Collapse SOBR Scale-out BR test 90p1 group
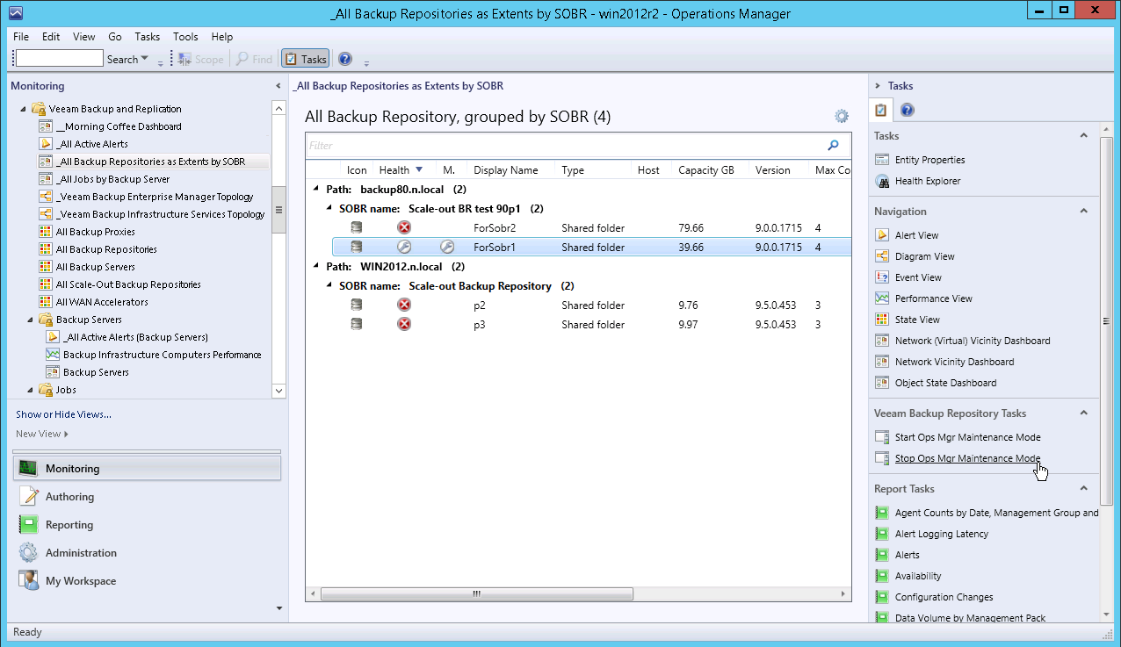 330,209
